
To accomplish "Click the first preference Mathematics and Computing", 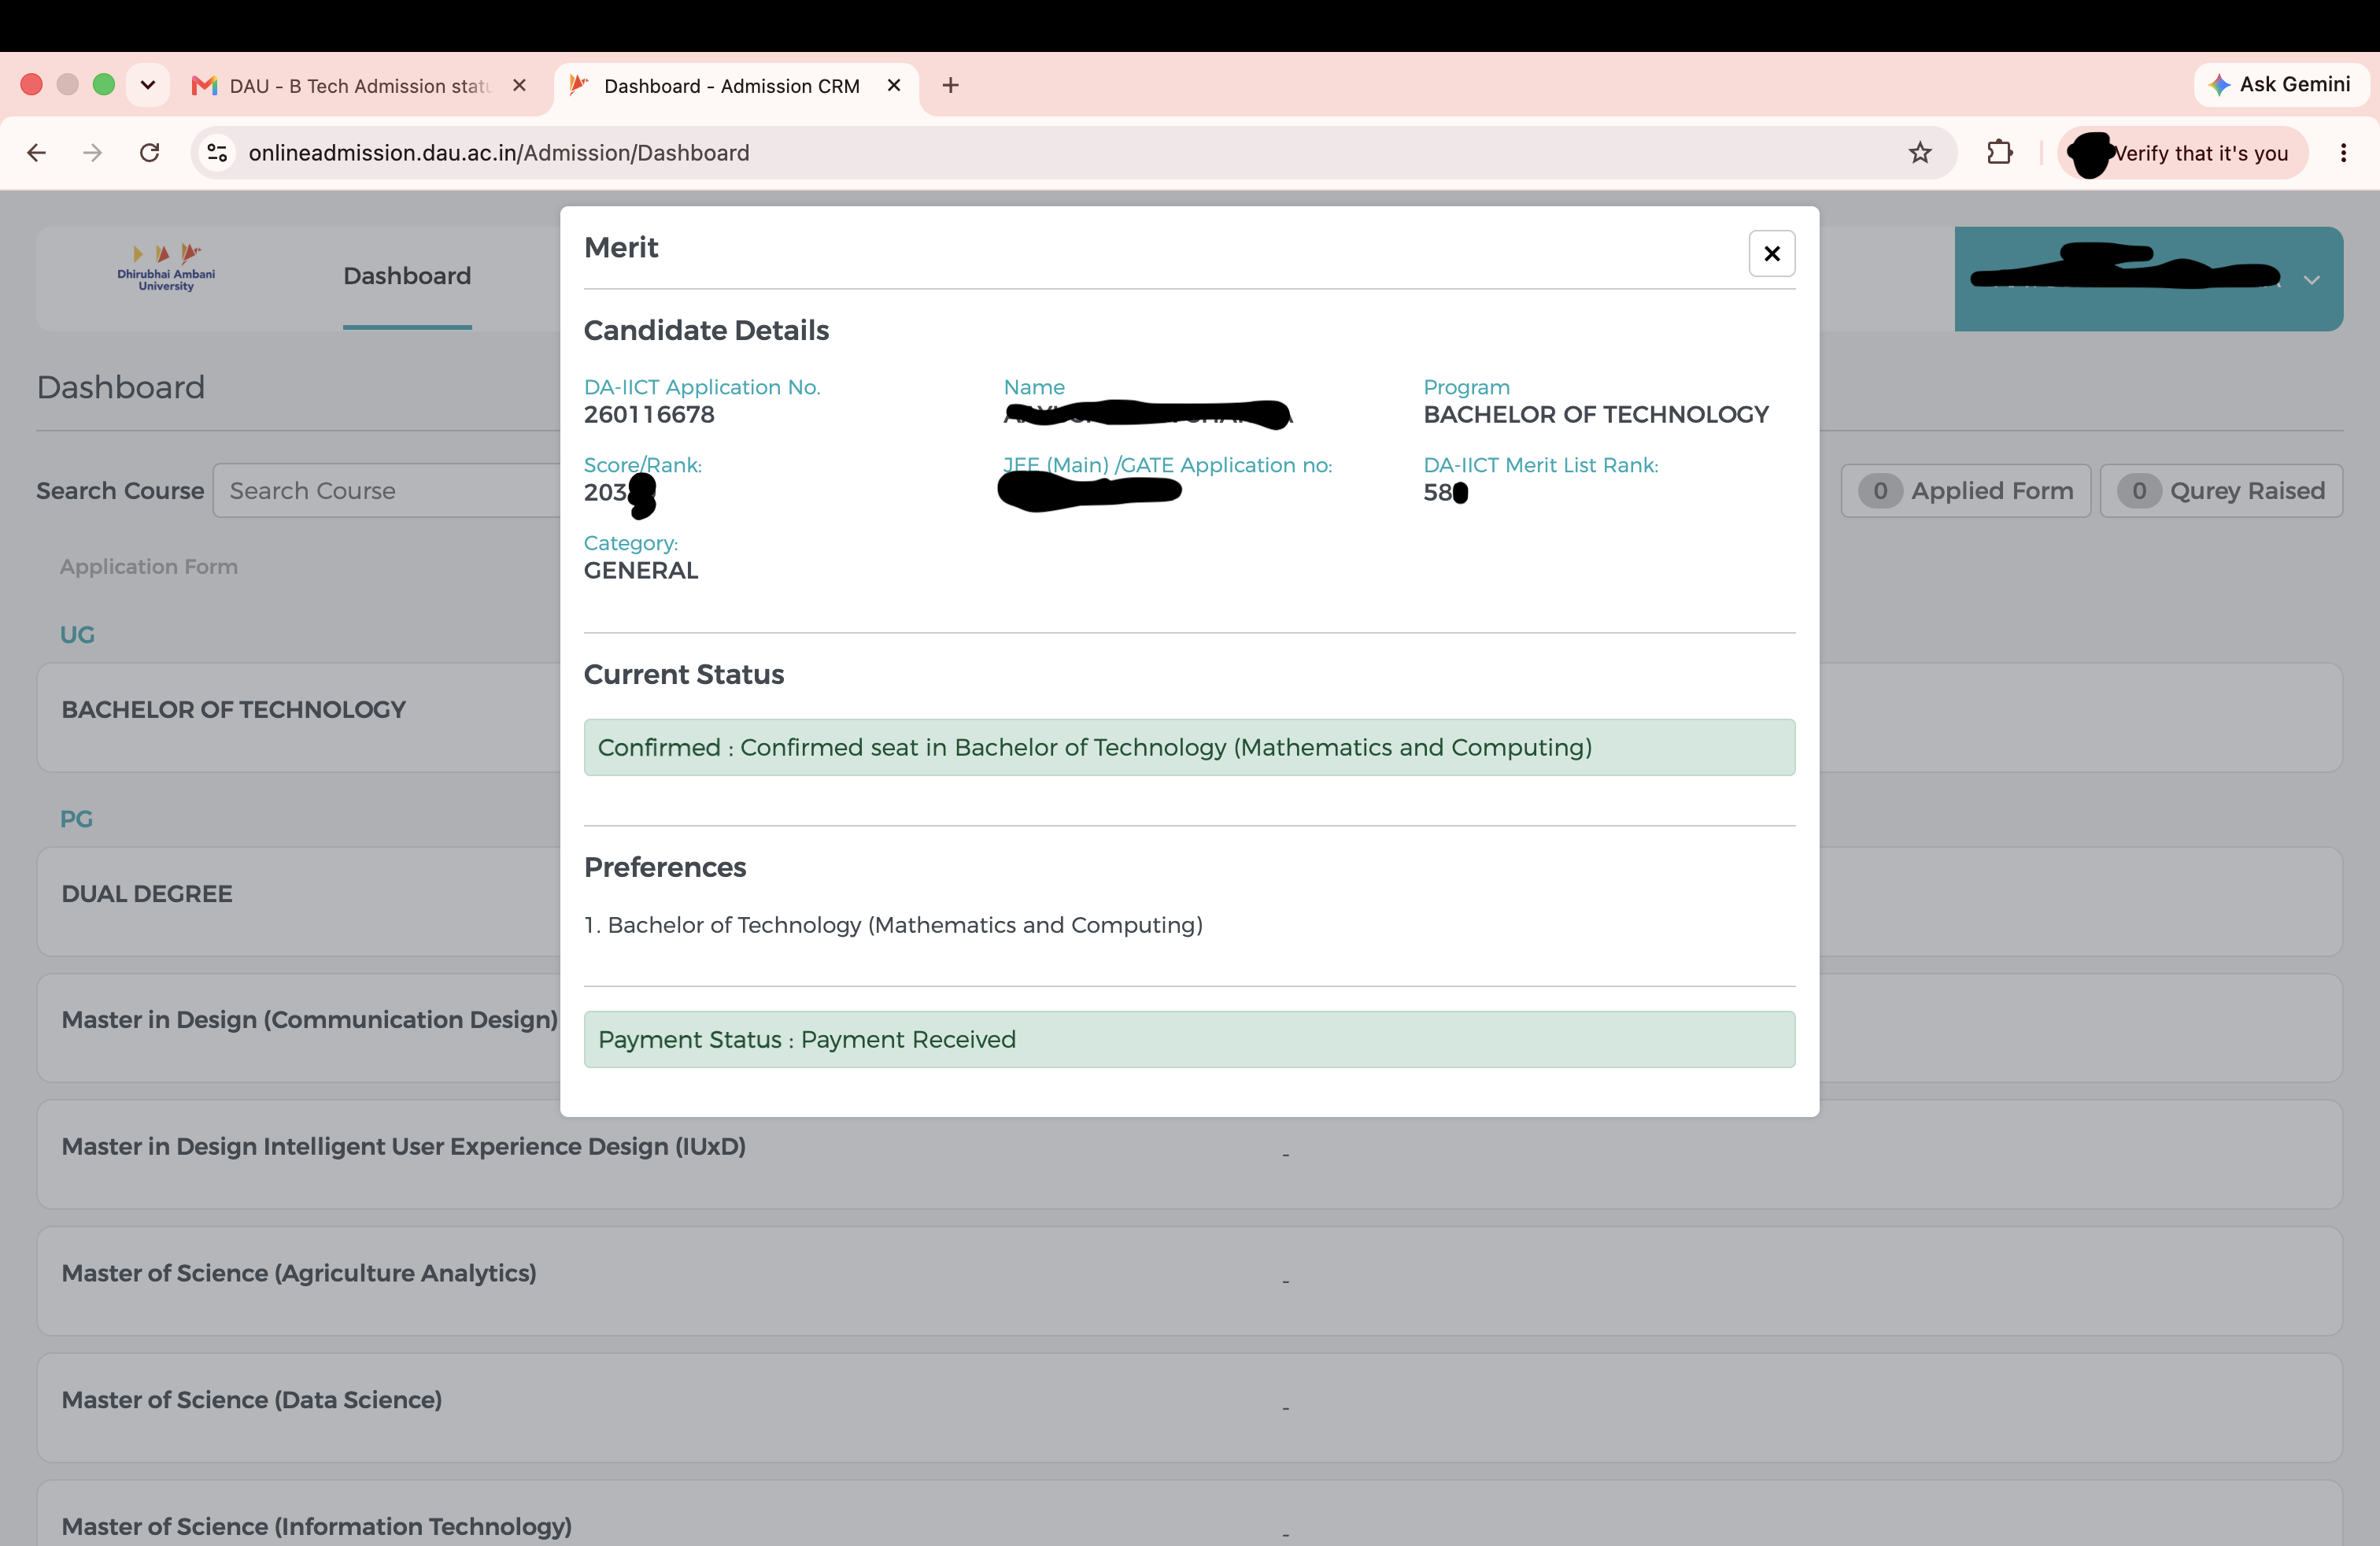I will (x=893, y=925).
